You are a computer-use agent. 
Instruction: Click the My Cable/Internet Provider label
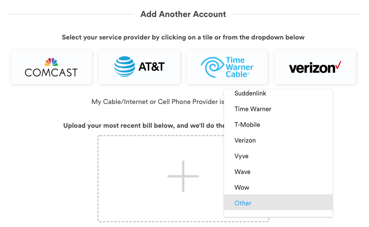[x=158, y=102]
